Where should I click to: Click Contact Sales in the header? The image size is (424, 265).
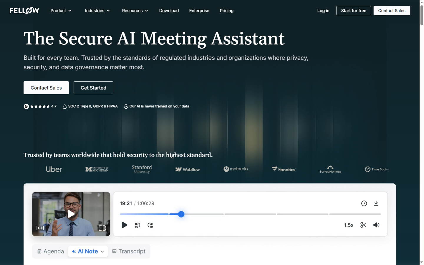coord(392,11)
